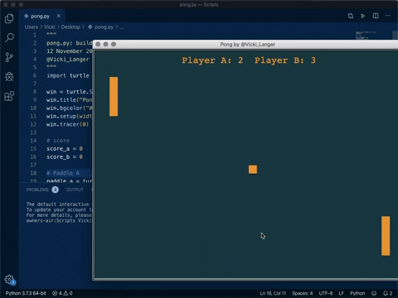Select Python 3.7.3 64-bit interpreter
Image resolution: width=398 pixels, height=298 pixels.
[26, 293]
